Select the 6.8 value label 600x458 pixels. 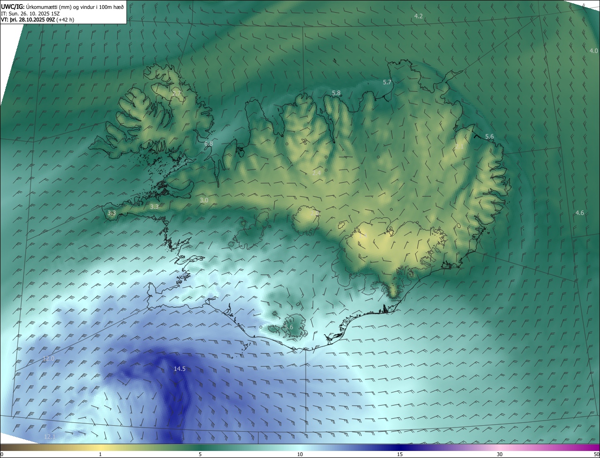coord(209,144)
